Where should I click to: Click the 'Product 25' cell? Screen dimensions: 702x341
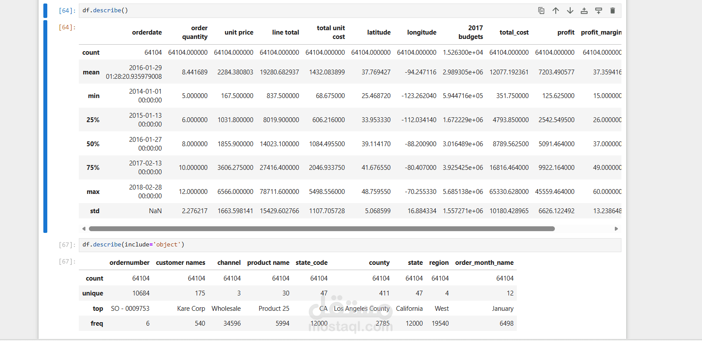coord(274,309)
